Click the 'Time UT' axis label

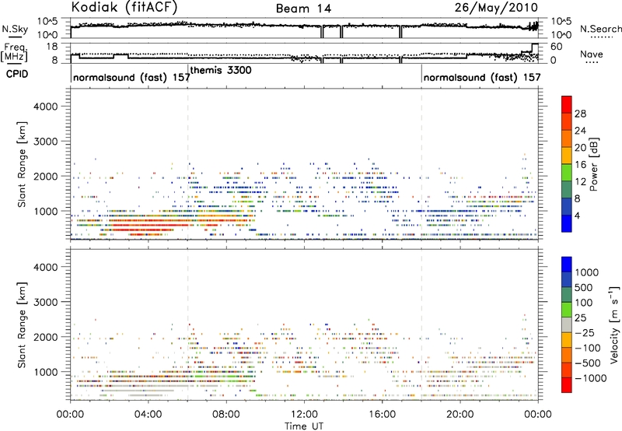tap(304, 426)
